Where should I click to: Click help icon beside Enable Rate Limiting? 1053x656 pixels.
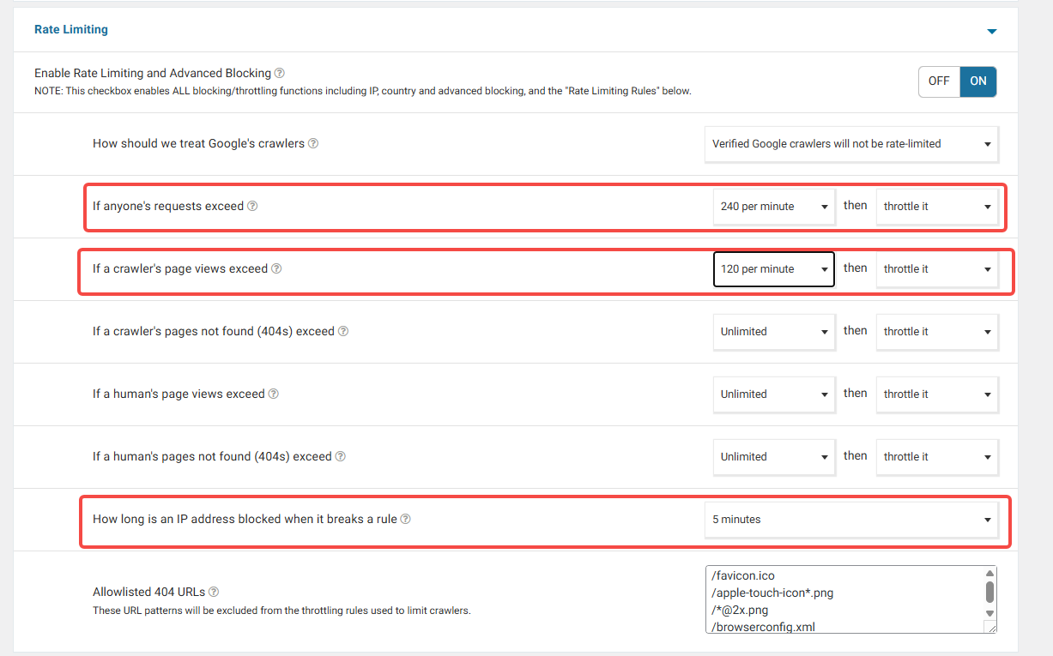280,74
